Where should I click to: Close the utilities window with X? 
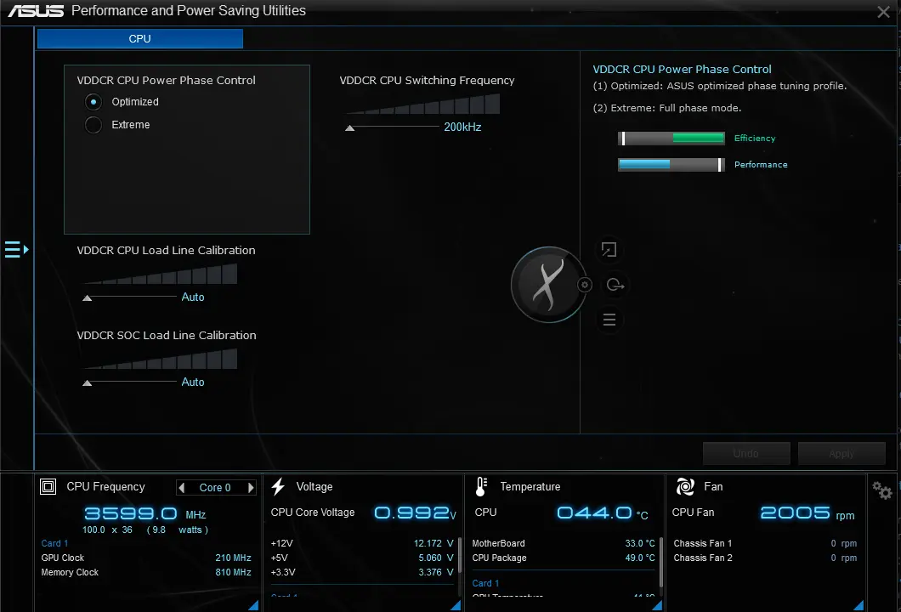(x=883, y=12)
